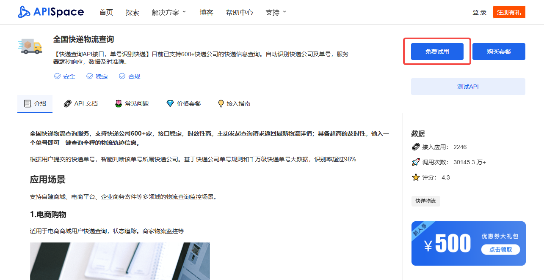Click the orange 注册有礼 button

(509, 12)
